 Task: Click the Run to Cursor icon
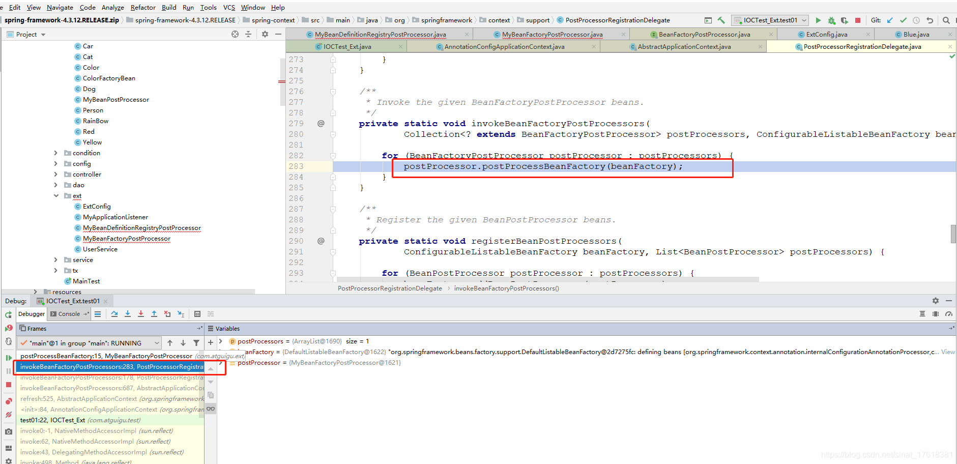coord(181,314)
